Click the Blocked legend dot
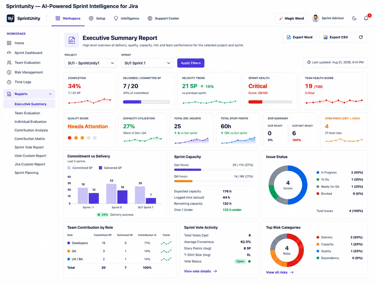Screen dimensions: 378x284 pyautogui.click(x=318, y=194)
